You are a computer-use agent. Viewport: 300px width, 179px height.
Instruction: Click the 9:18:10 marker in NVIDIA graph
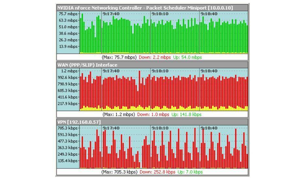(160, 14)
